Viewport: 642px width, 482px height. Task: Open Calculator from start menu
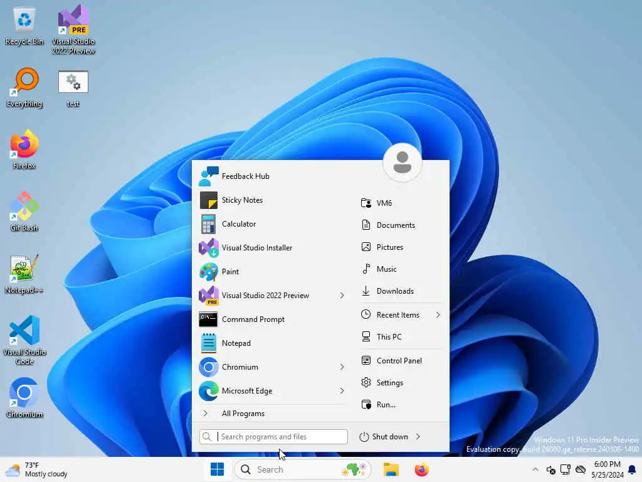click(272, 224)
